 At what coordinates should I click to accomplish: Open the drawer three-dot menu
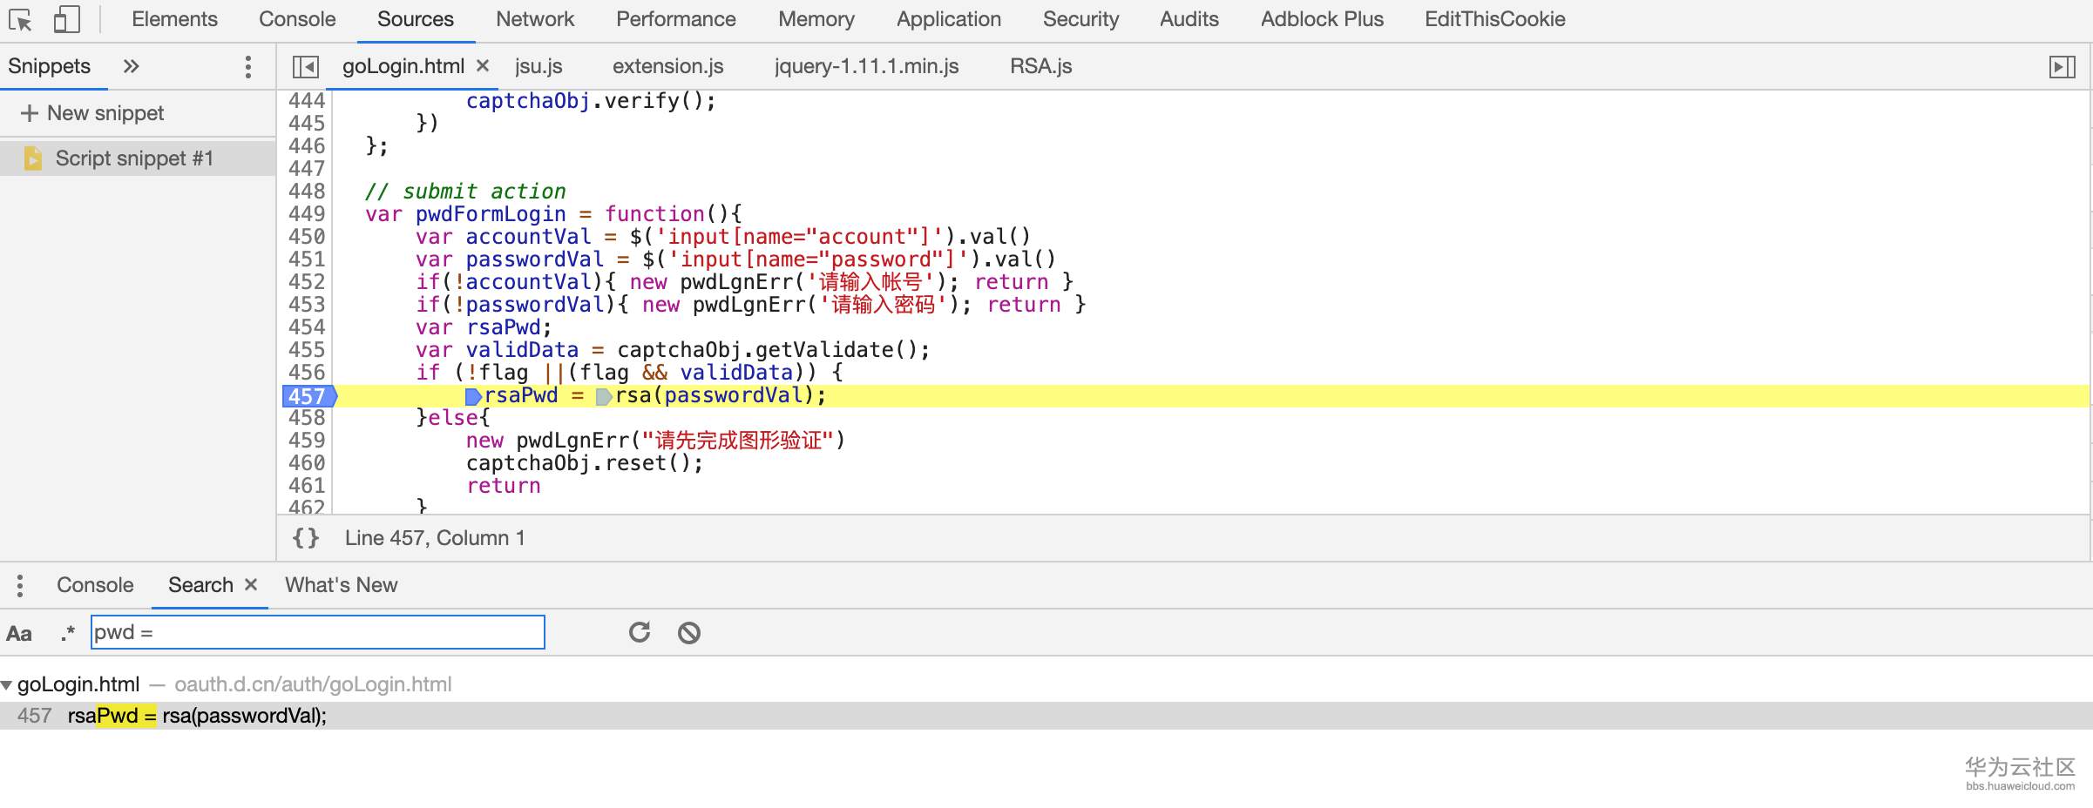[20, 585]
